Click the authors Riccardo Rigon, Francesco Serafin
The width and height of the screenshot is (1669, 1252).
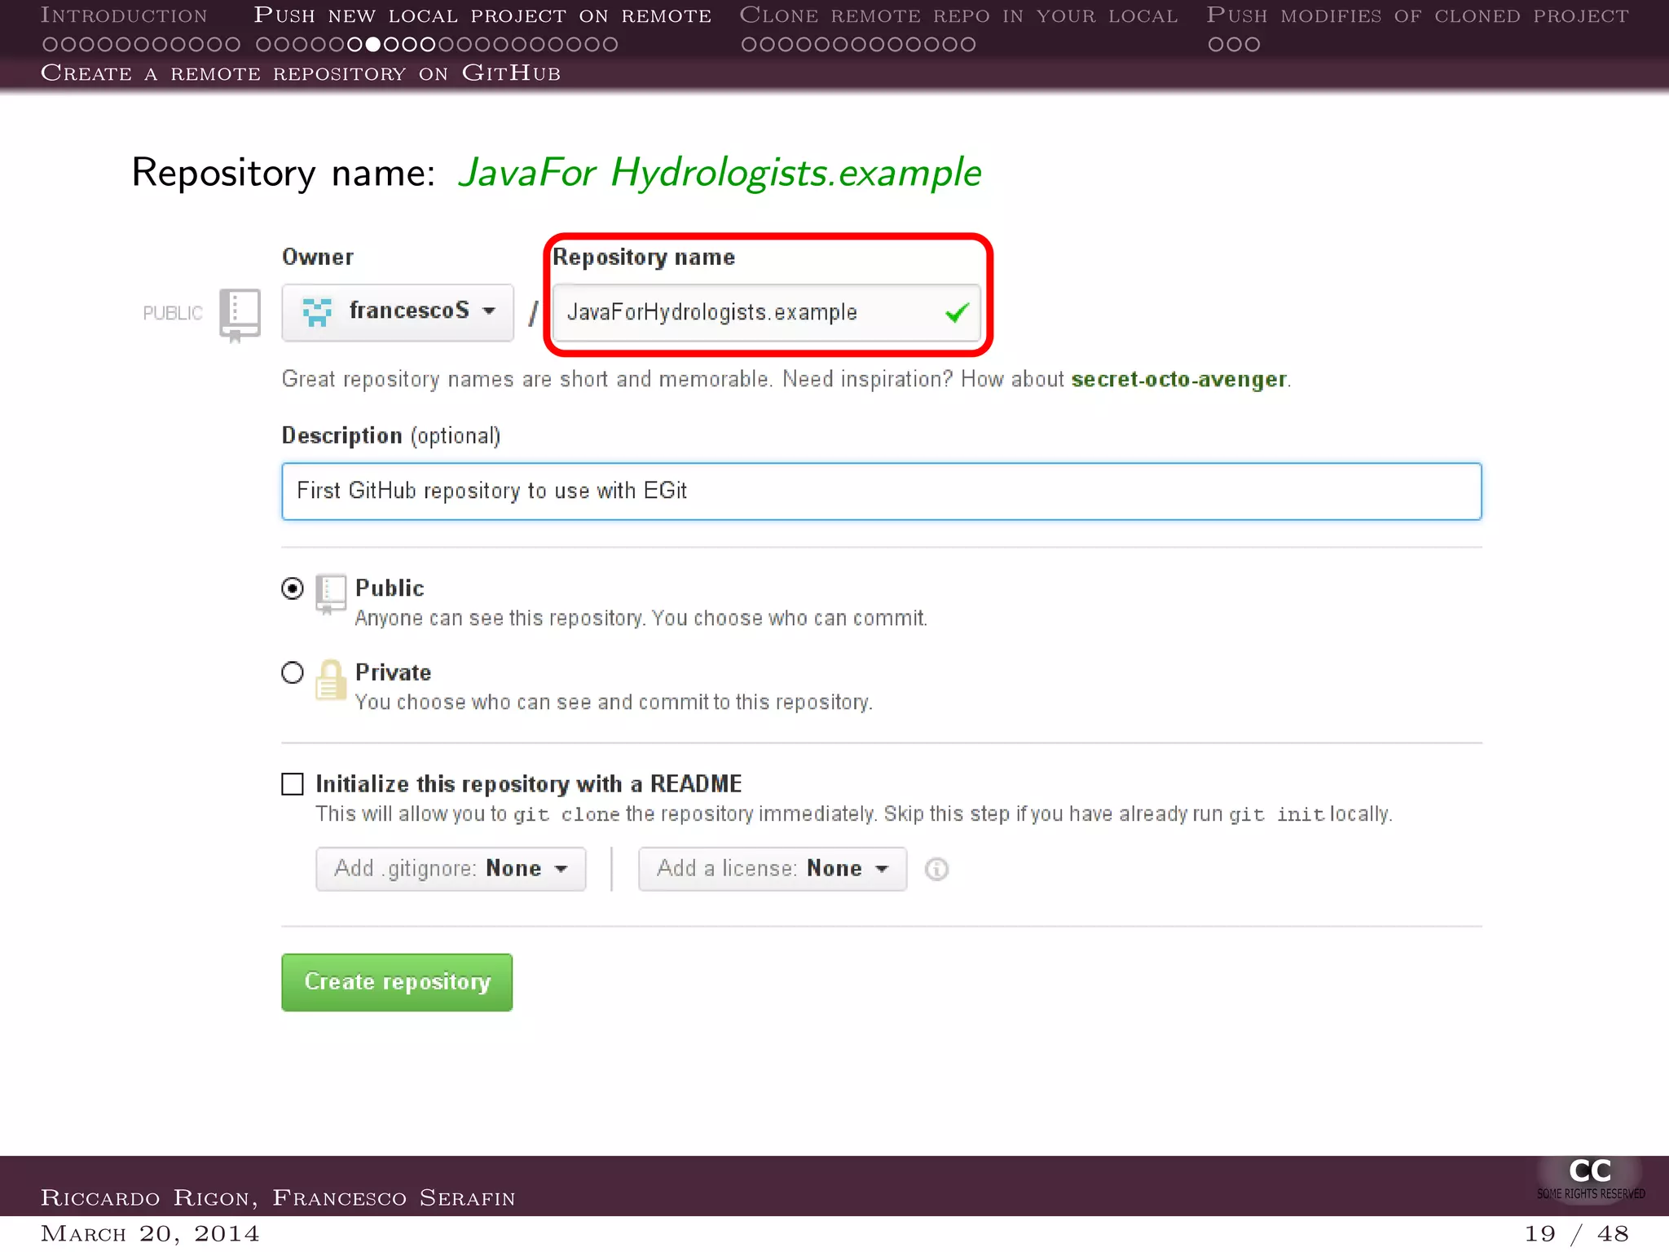pyautogui.click(x=278, y=1198)
